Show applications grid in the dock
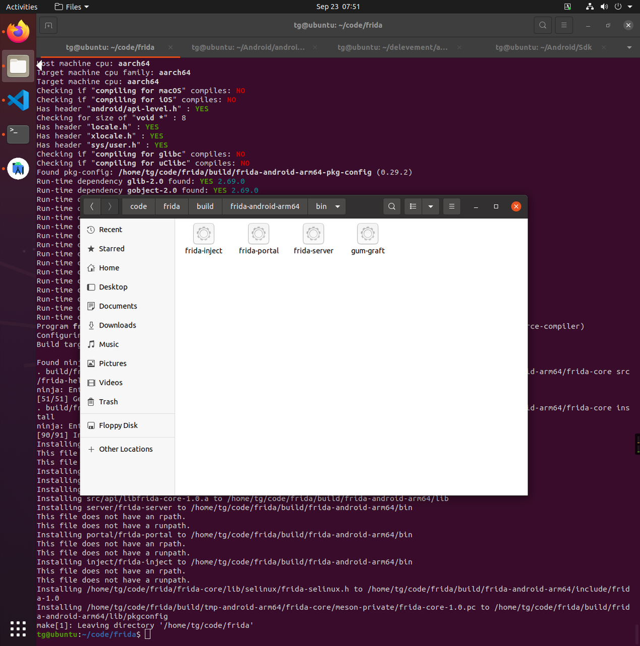Screen dimensions: 640x646 18,629
